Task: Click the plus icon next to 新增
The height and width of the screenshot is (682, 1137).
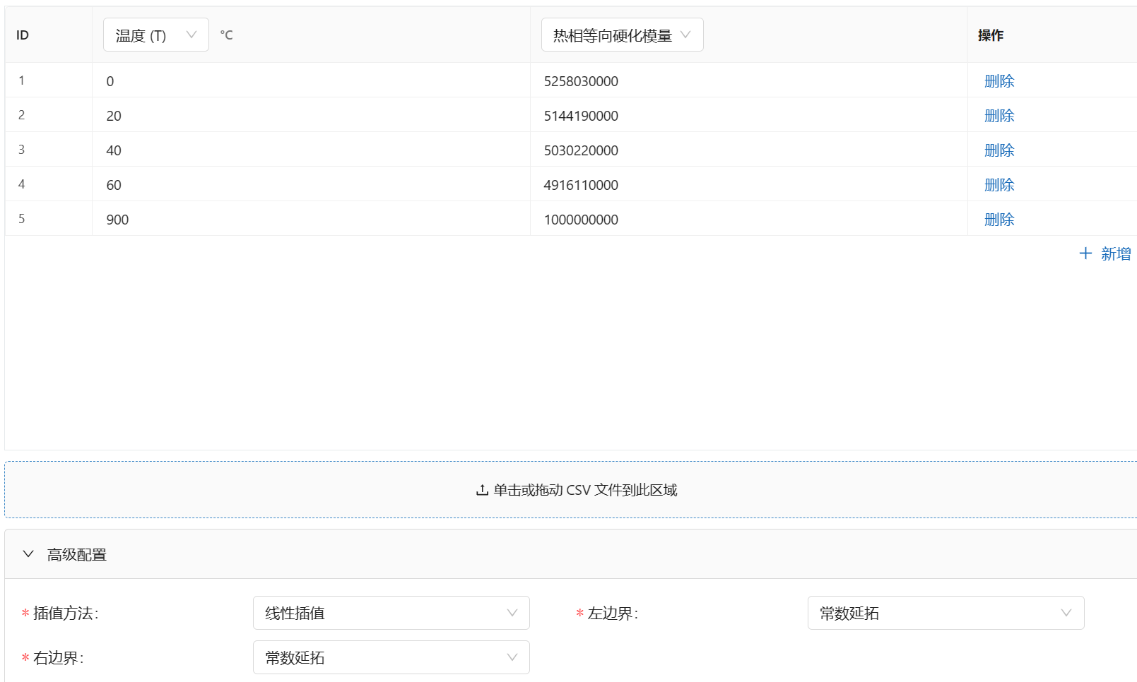Action: tap(1086, 253)
